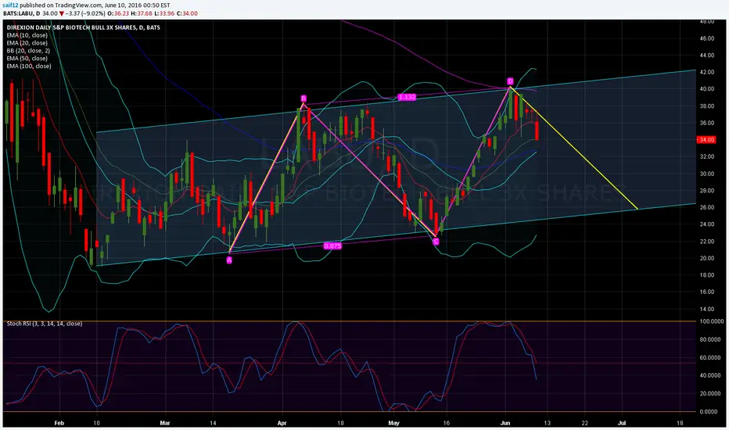Select the EMA (100, close) indicator legend
729x430 pixels.
coord(29,66)
